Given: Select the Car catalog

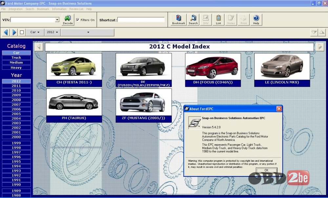Looking at the screenshot, I should tap(16, 53).
